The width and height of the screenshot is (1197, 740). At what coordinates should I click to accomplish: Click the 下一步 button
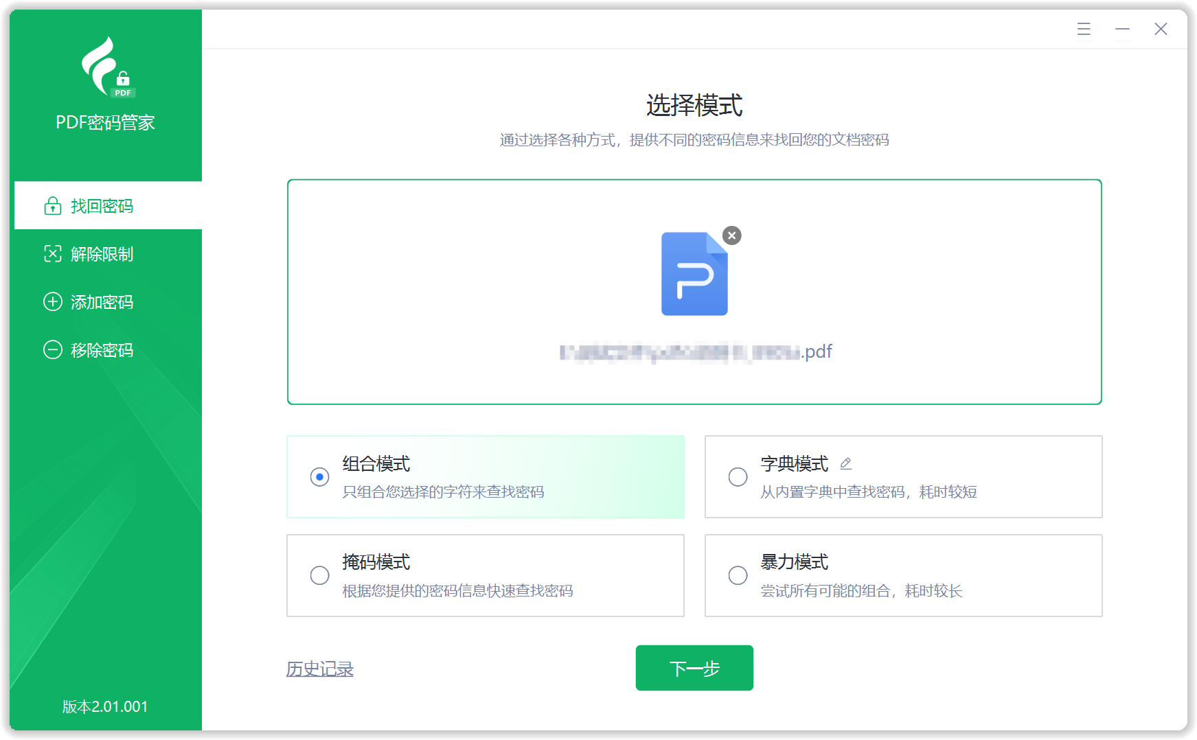[694, 668]
